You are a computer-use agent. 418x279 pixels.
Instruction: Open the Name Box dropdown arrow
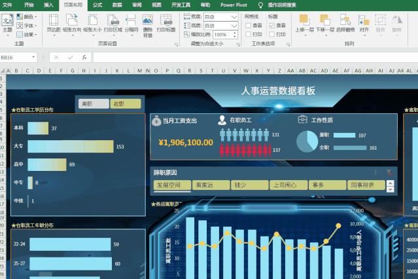coord(33,57)
